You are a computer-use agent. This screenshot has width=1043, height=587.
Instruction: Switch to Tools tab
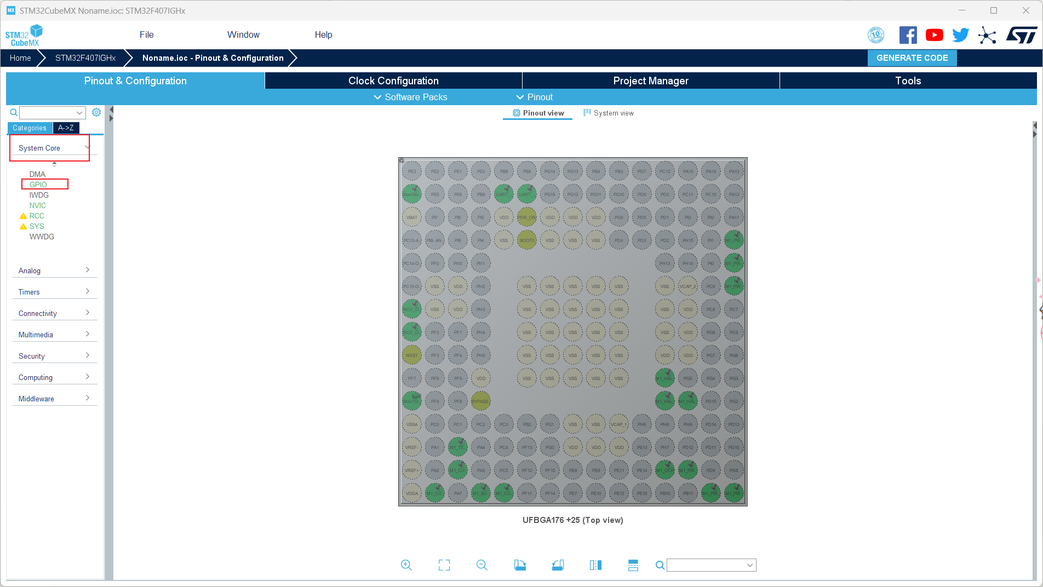[908, 80]
